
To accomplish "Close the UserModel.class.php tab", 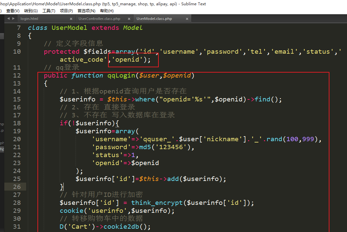I will (187, 19).
